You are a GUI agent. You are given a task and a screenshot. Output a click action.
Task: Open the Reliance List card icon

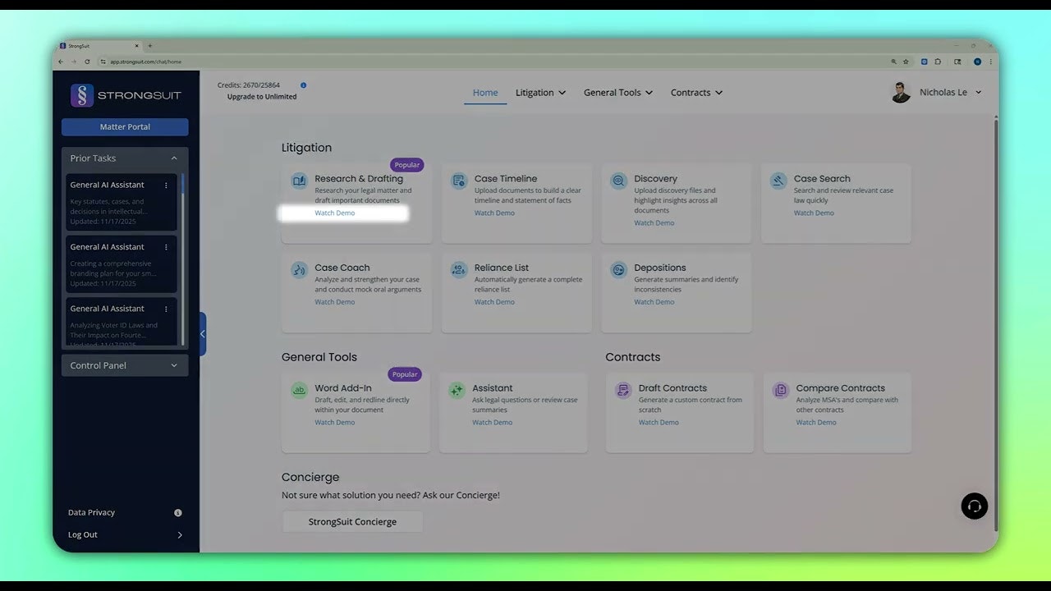459,270
